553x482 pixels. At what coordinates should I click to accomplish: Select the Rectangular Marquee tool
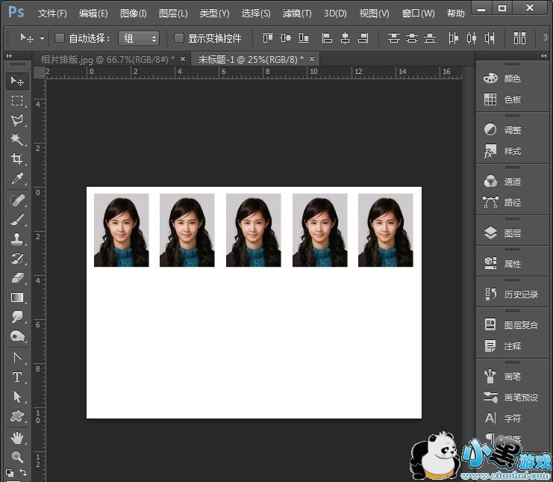[x=16, y=101]
